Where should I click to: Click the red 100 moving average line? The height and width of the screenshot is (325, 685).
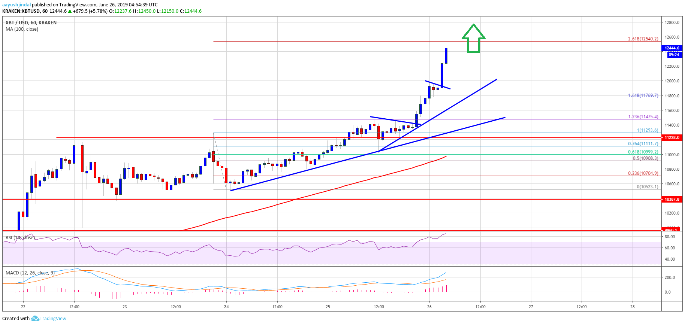tap(300, 198)
